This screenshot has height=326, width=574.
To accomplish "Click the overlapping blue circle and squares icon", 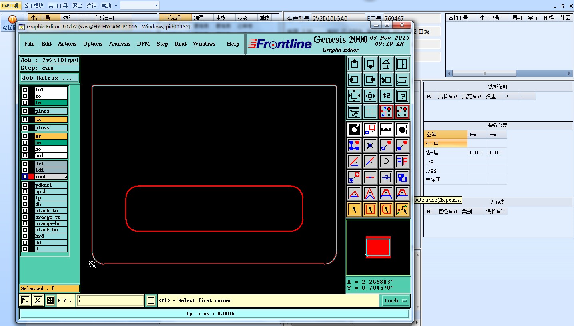I will coord(402,177).
